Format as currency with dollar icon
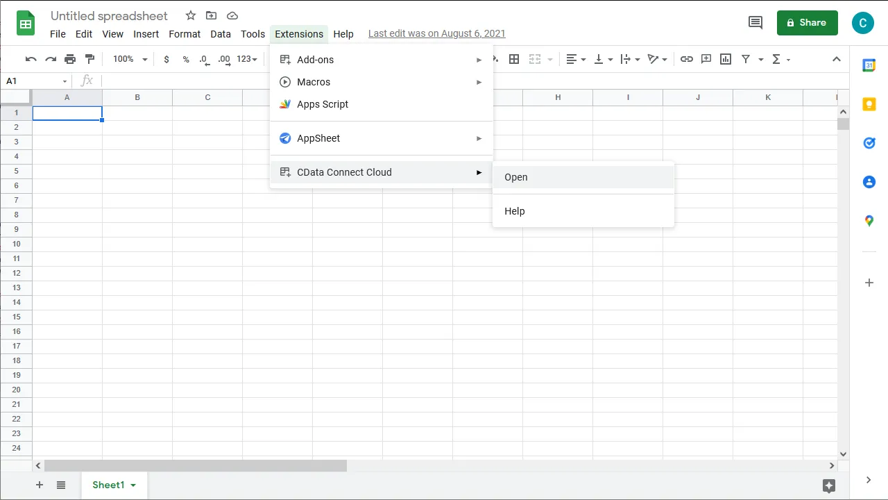 [x=166, y=59]
